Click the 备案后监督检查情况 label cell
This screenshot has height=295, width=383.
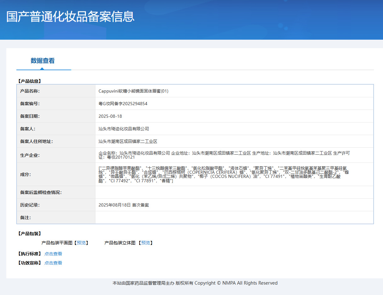(x=56, y=192)
